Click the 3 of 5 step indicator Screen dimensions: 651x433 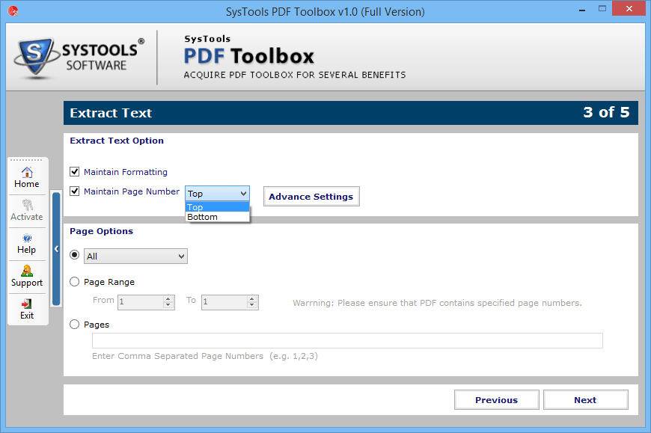606,112
